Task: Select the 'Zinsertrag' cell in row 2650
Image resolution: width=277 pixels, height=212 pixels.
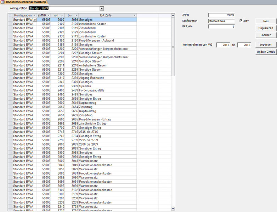Action: (108, 107)
